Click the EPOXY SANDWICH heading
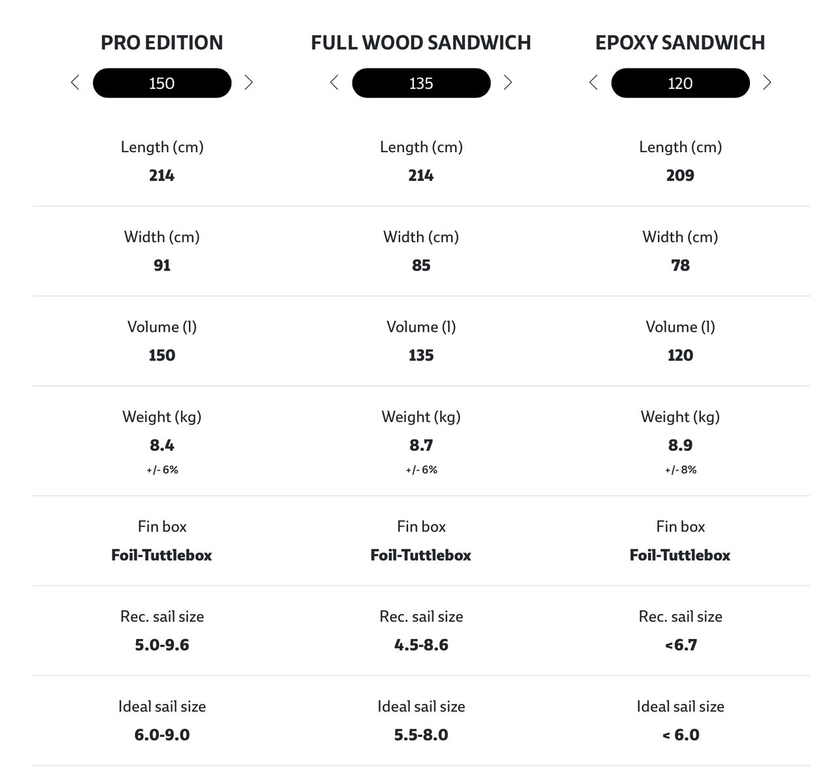 coord(680,42)
